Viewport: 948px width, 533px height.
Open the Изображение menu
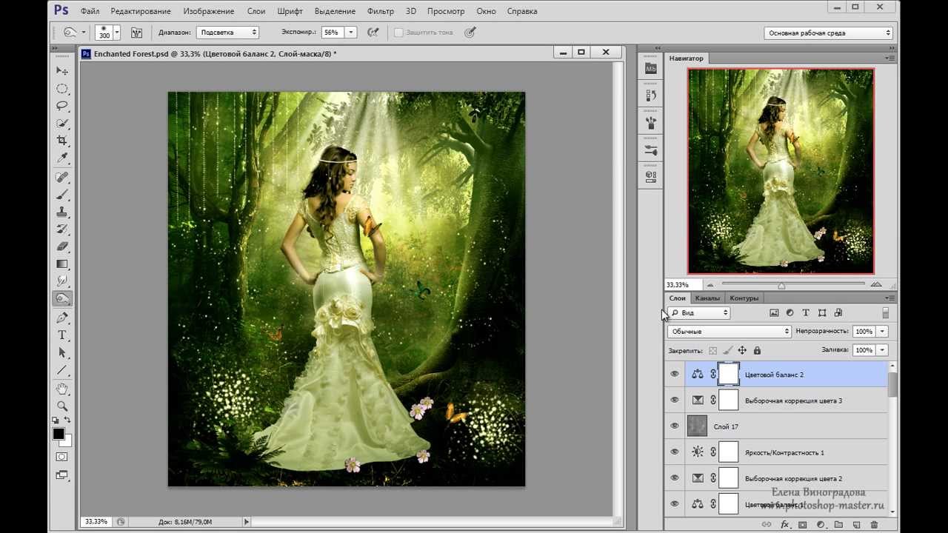(209, 11)
